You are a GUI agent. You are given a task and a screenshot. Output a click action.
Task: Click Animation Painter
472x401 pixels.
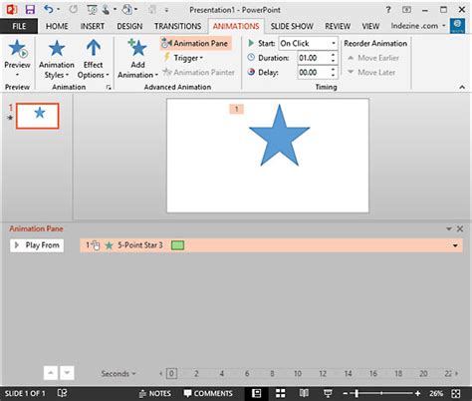198,72
